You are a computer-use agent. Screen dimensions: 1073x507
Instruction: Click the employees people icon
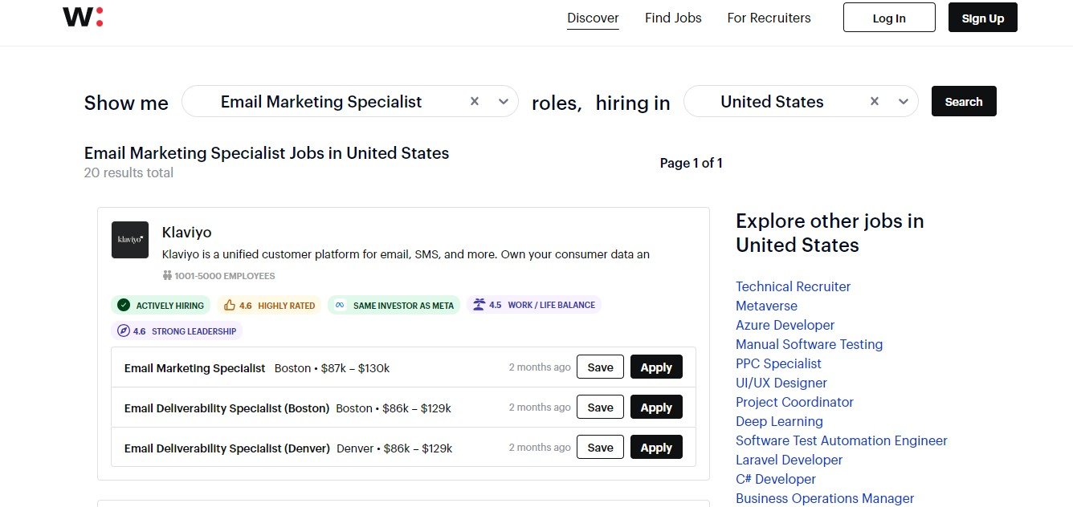(x=167, y=276)
